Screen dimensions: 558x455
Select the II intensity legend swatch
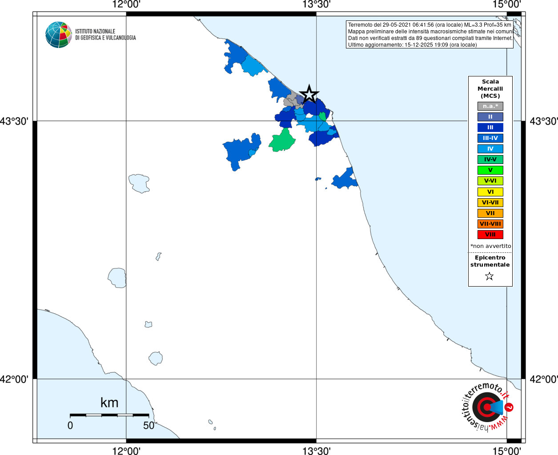tap(490, 117)
